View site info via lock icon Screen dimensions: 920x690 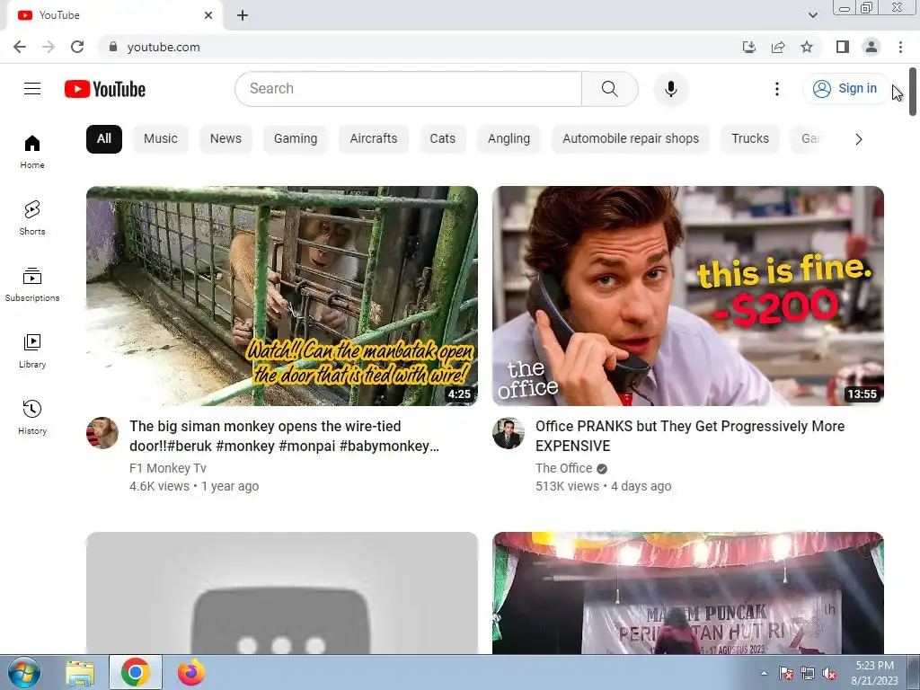tap(113, 47)
